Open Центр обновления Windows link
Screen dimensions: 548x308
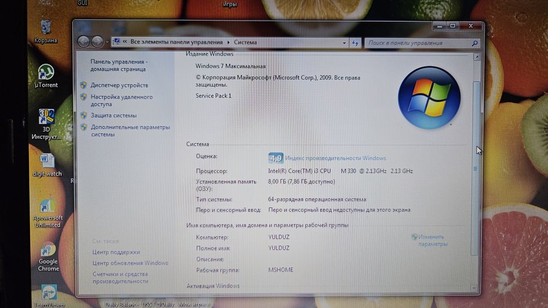(130, 263)
